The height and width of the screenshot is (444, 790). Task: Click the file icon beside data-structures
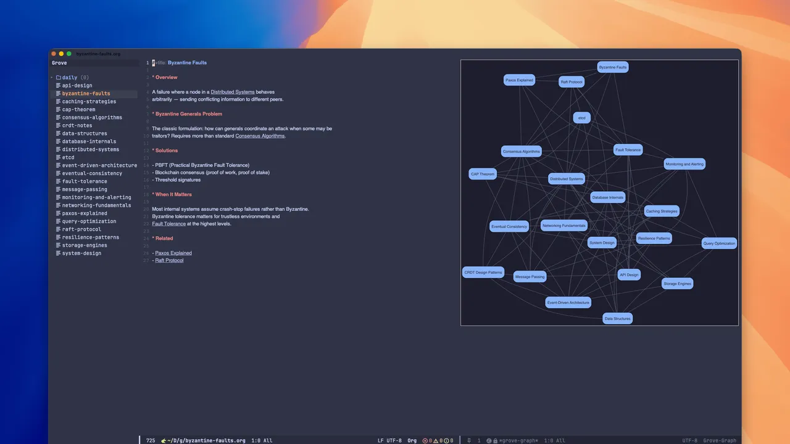[x=59, y=134]
